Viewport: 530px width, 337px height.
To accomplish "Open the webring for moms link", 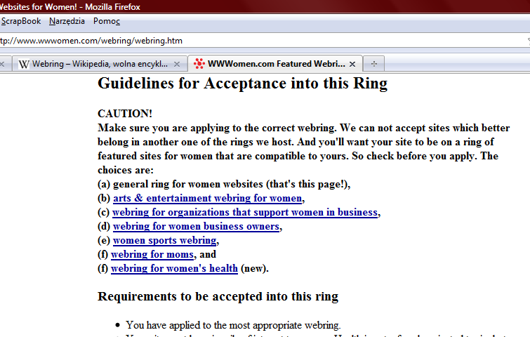I will 152,254.
